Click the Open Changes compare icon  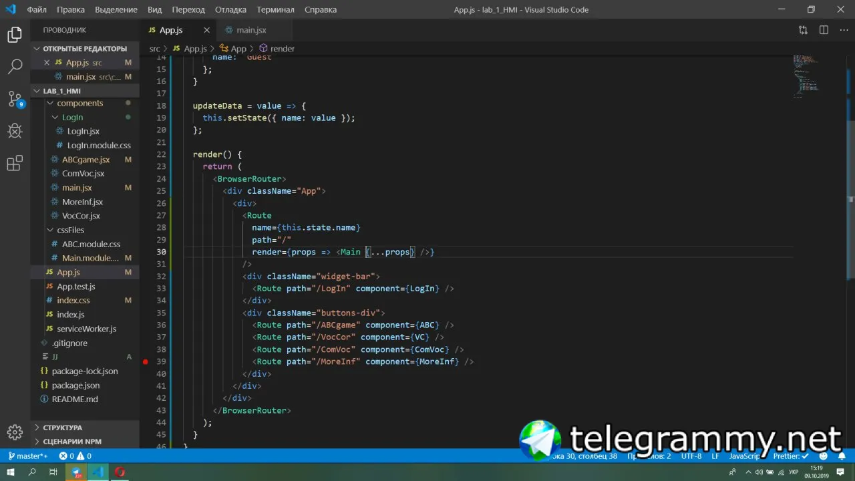803,30
